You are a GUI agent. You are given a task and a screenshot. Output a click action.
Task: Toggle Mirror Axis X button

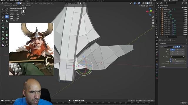pyautogui.click(x=172, y=50)
